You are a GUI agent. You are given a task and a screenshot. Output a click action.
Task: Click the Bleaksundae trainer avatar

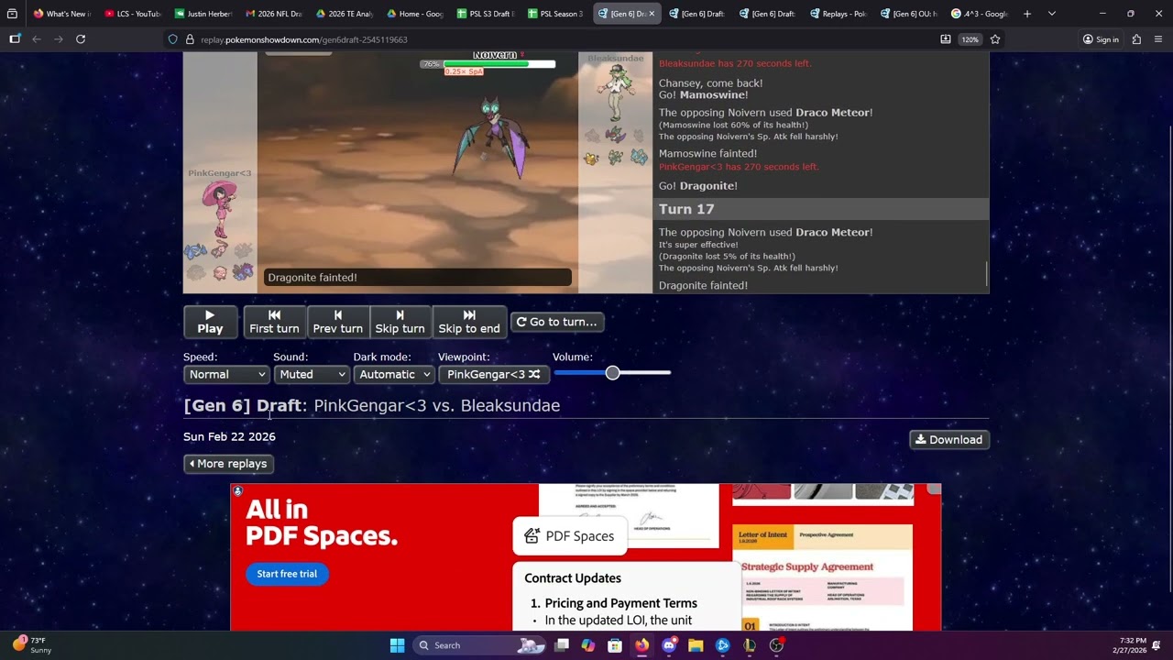pos(616,92)
